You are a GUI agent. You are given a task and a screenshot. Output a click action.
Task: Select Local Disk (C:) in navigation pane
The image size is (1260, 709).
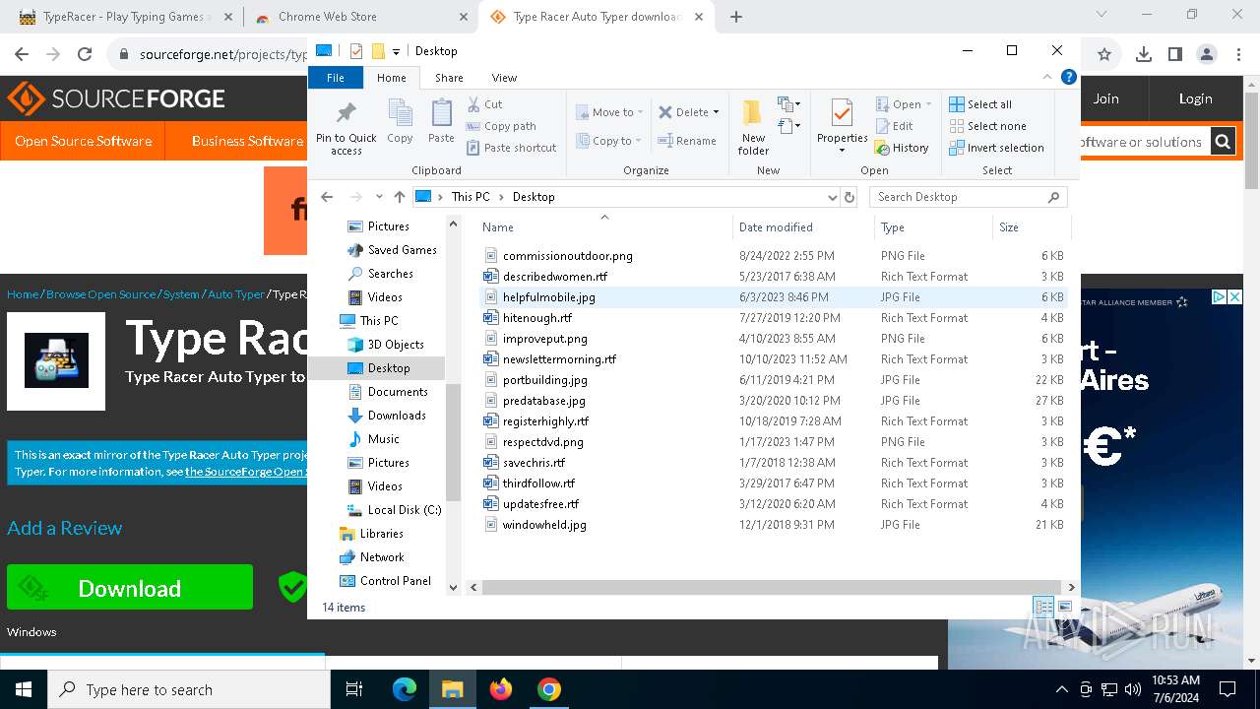click(x=404, y=510)
